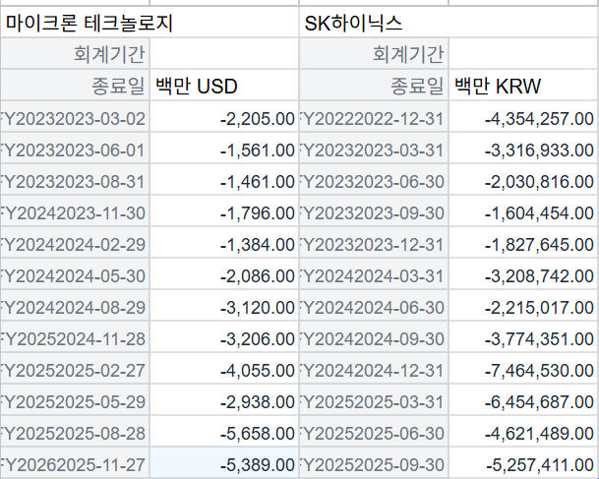Image resolution: width=599 pixels, height=479 pixels.
Task: Select the highlighted value -5,389.00
Action: (x=224, y=463)
